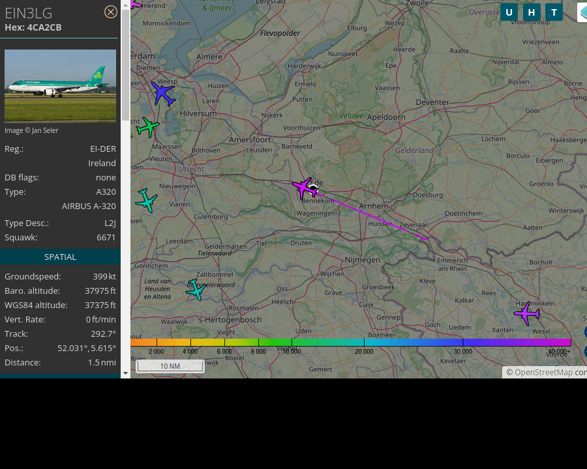Click the country text Ireland
This screenshot has height=469, width=587.
(x=102, y=163)
